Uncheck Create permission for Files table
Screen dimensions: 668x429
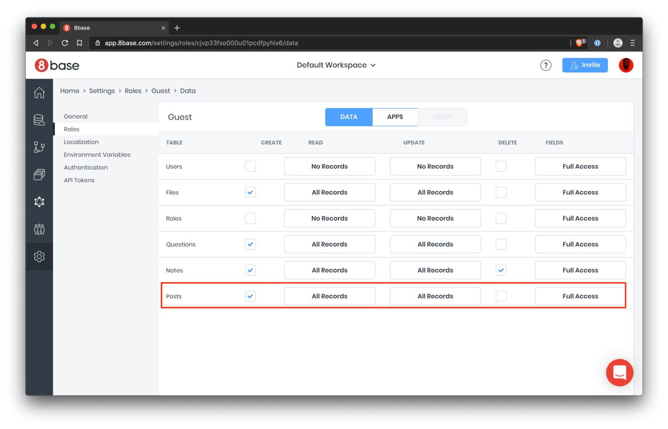250,192
